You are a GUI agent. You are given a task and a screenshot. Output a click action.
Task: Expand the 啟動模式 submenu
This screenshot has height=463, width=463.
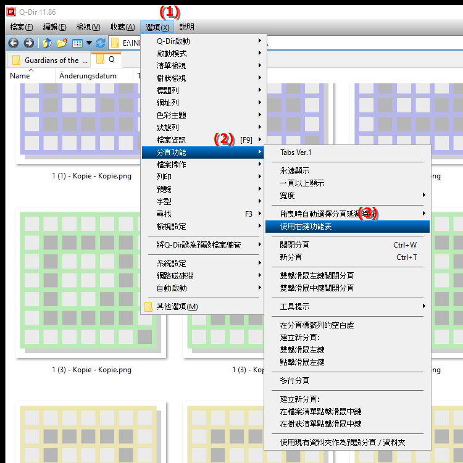pyautogui.click(x=204, y=54)
